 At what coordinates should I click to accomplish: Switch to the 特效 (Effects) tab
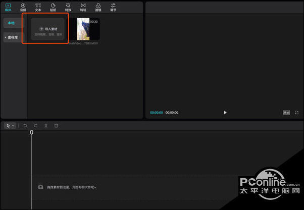pyautogui.click(x=68, y=8)
